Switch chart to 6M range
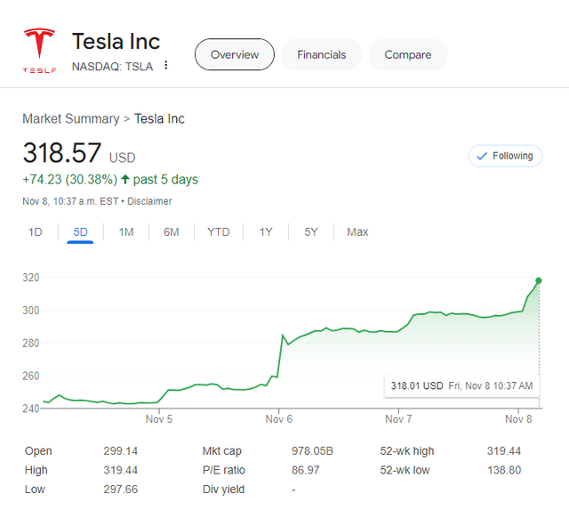This screenshot has width=569, height=510. pyautogui.click(x=172, y=232)
